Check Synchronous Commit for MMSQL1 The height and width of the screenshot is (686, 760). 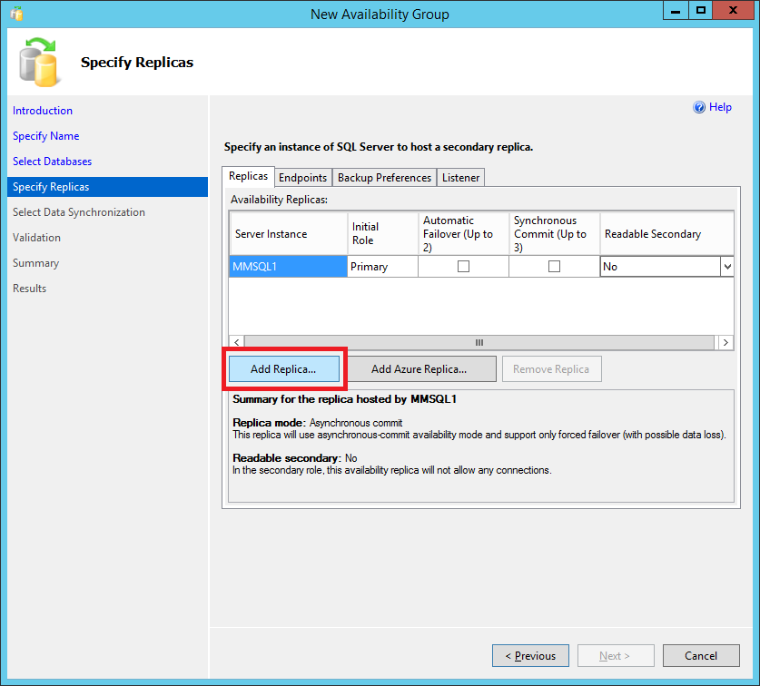coord(554,267)
